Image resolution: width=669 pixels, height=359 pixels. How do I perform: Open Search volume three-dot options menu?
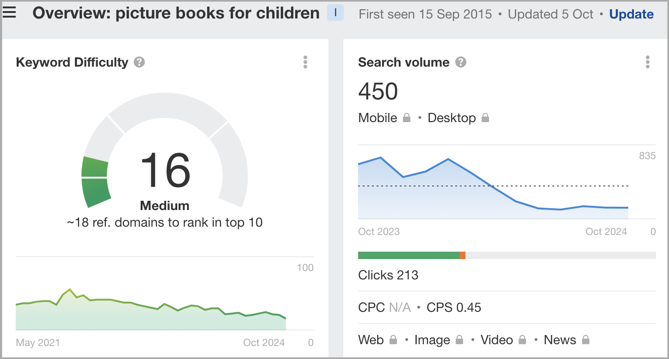(647, 62)
